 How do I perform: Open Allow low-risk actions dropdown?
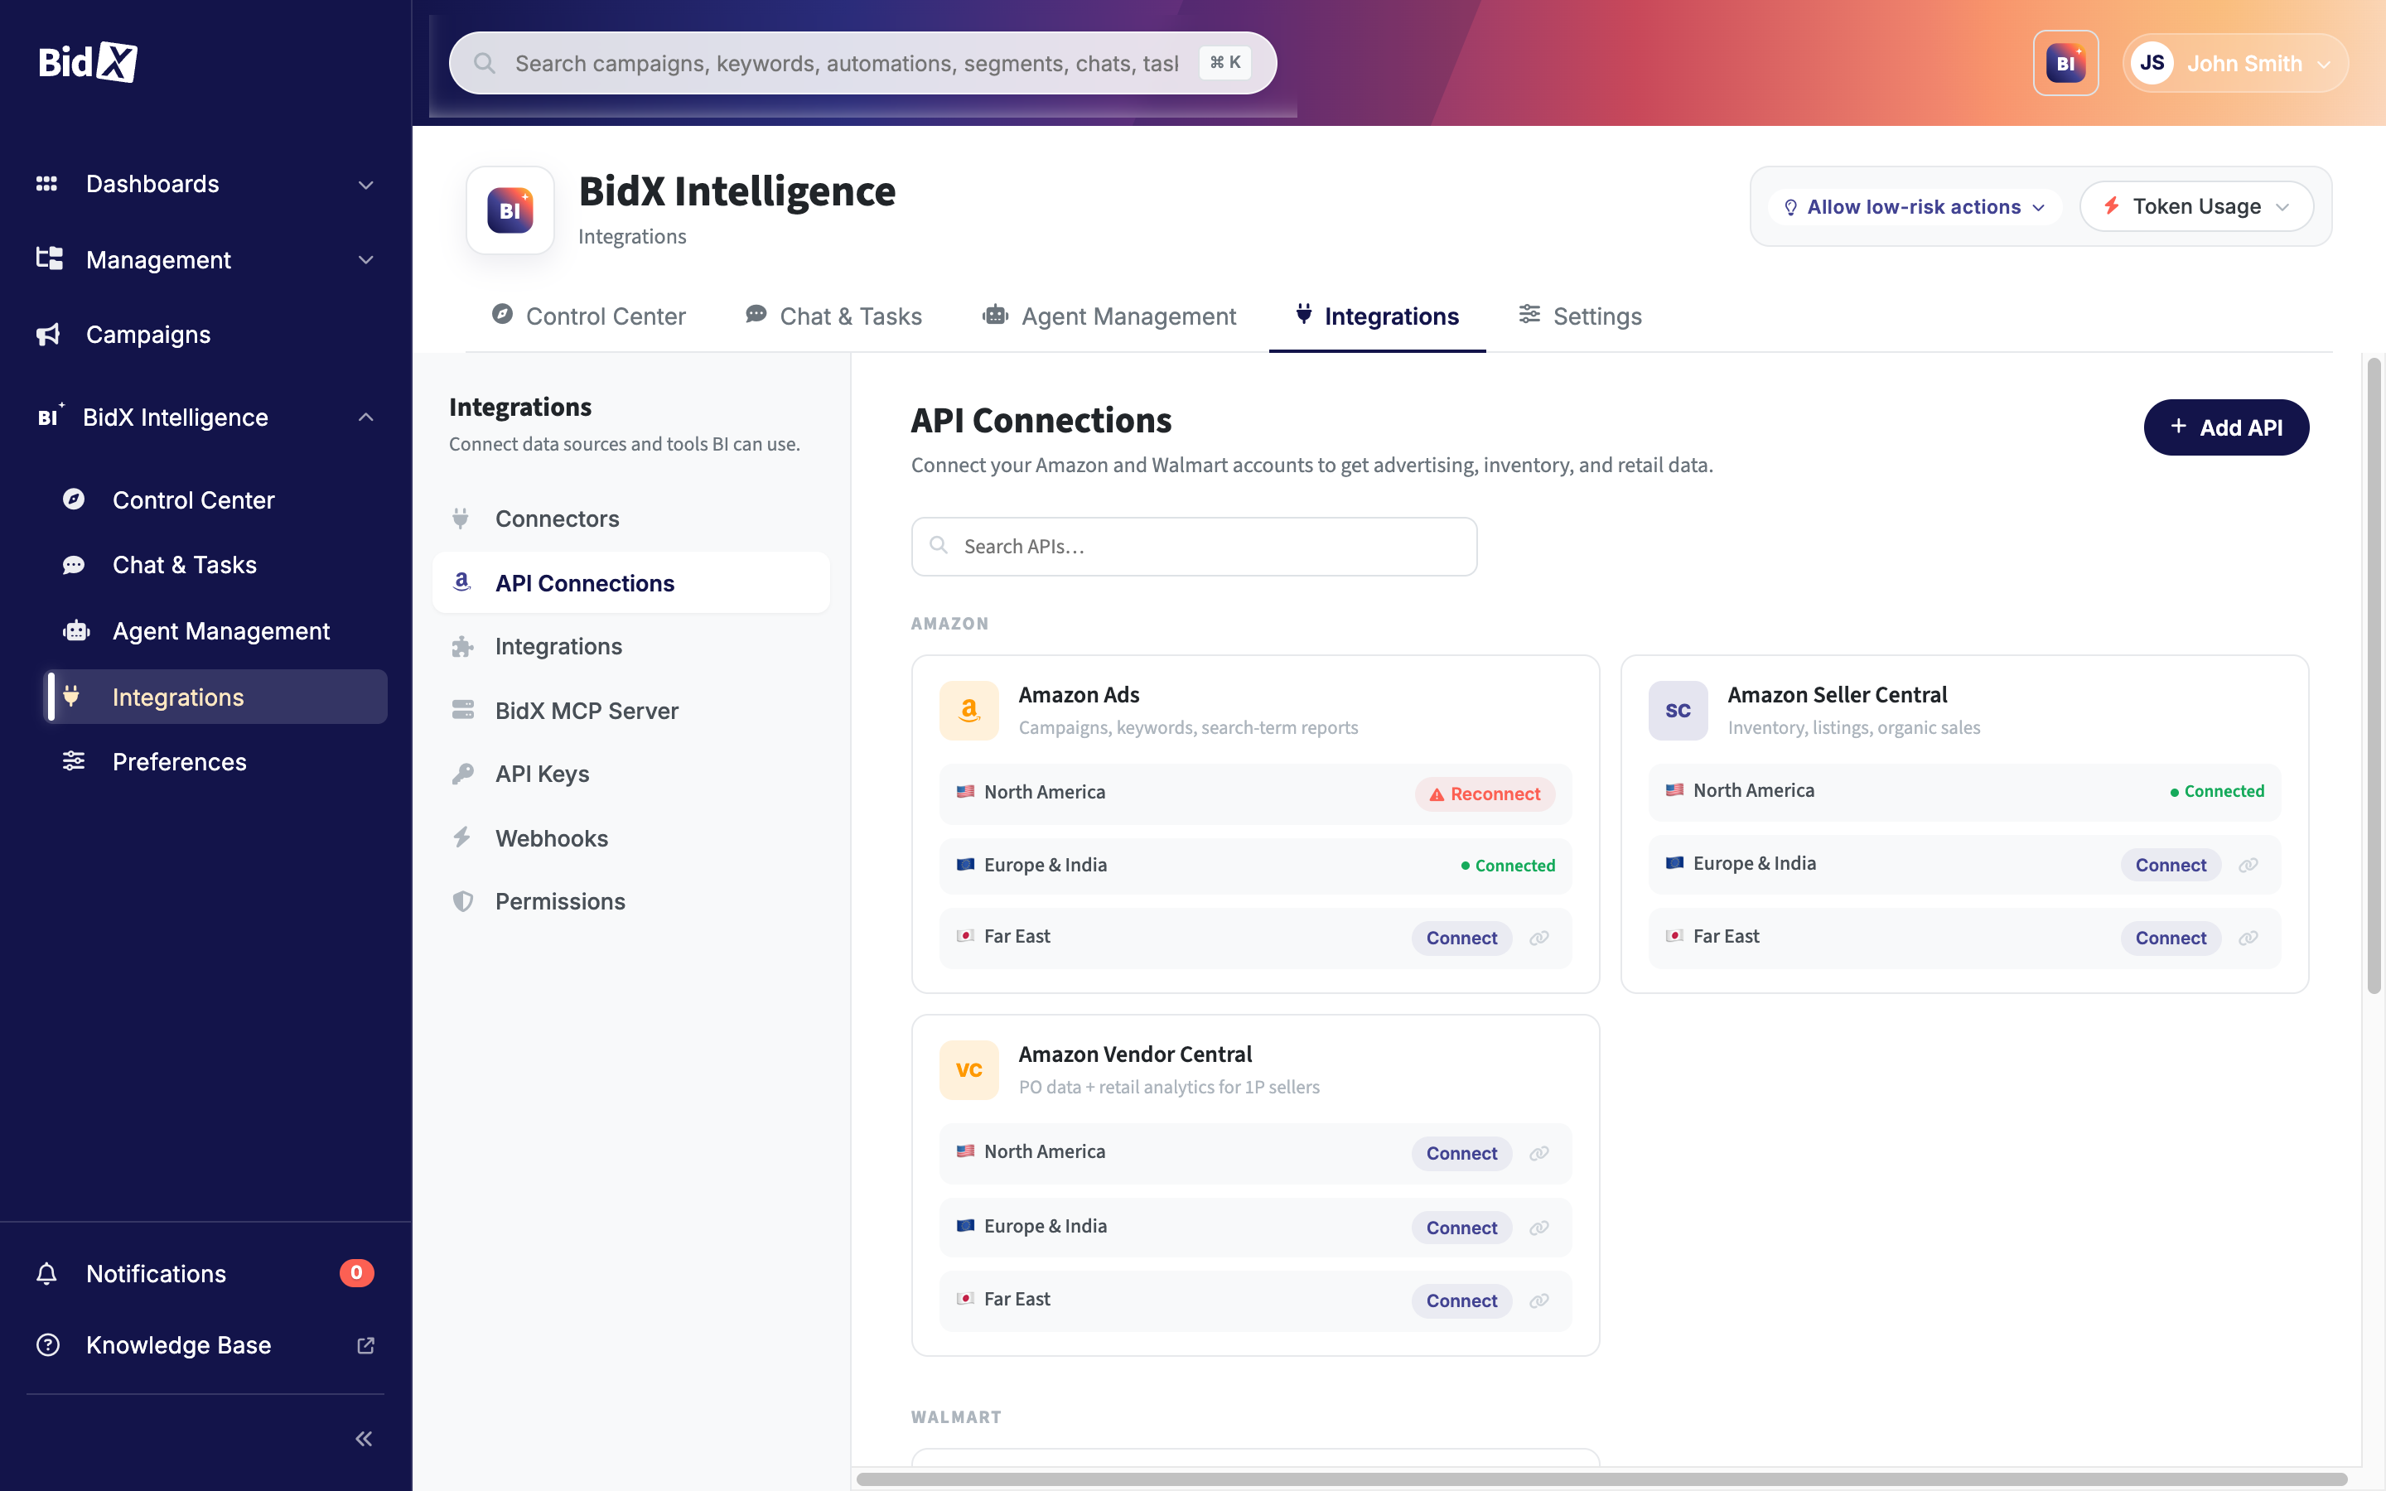(x=1914, y=207)
